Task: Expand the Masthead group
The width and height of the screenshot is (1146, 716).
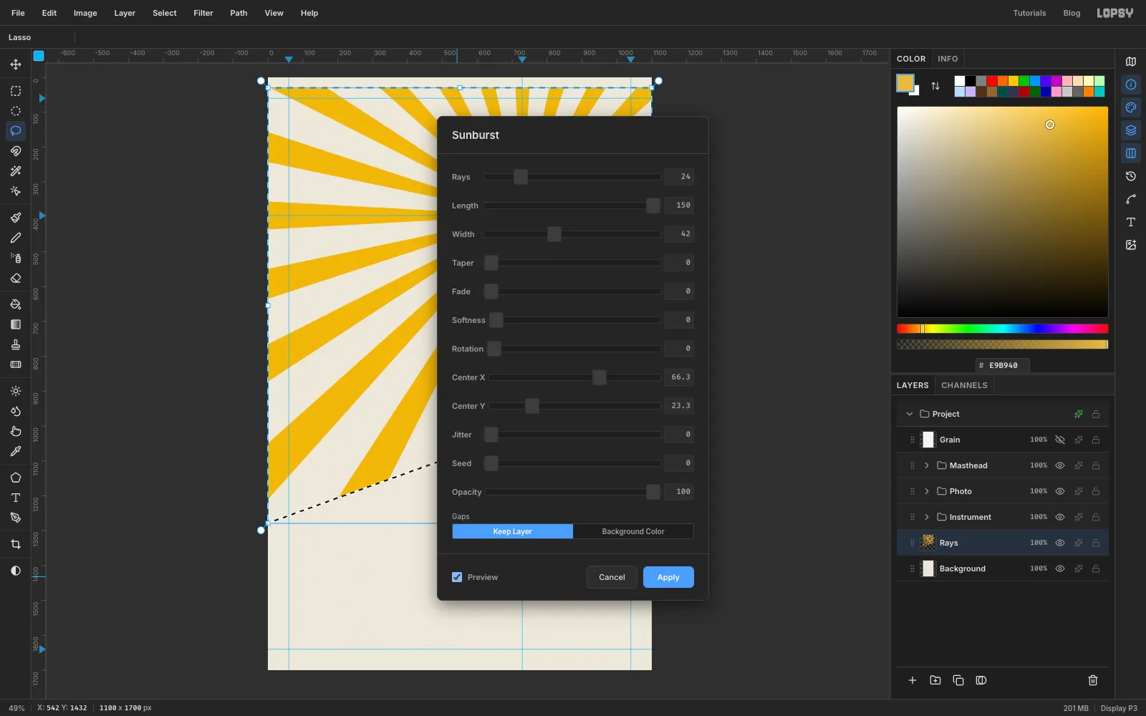Action: coord(927,465)
